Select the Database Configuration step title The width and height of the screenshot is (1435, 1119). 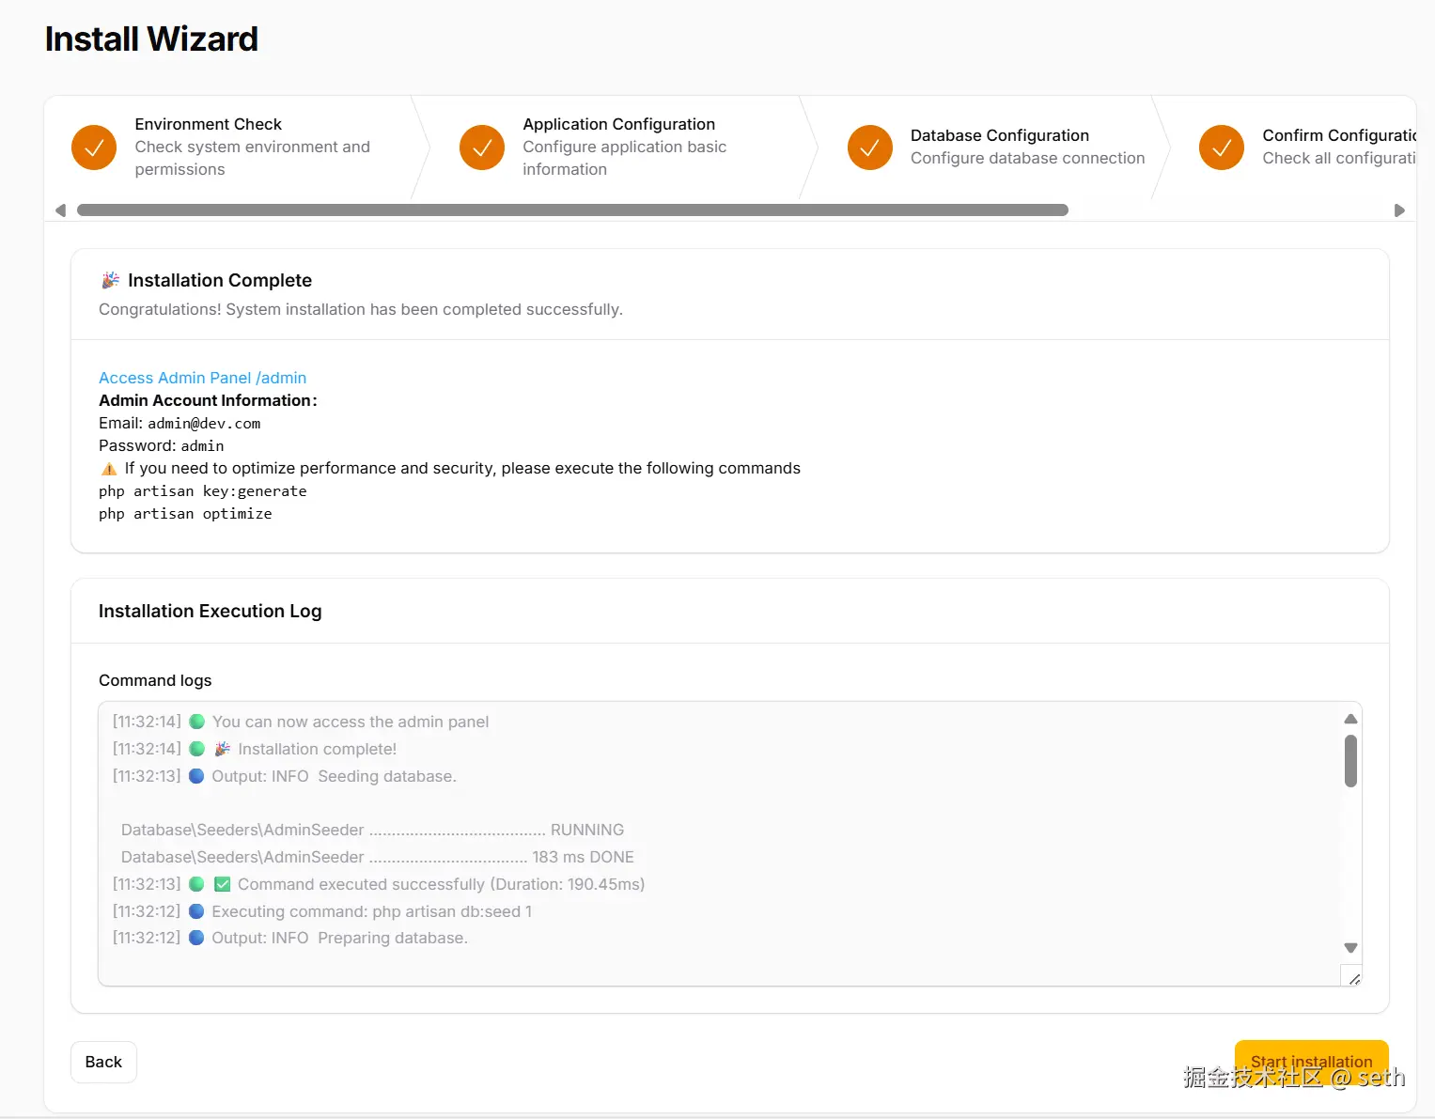pos(999,135)
